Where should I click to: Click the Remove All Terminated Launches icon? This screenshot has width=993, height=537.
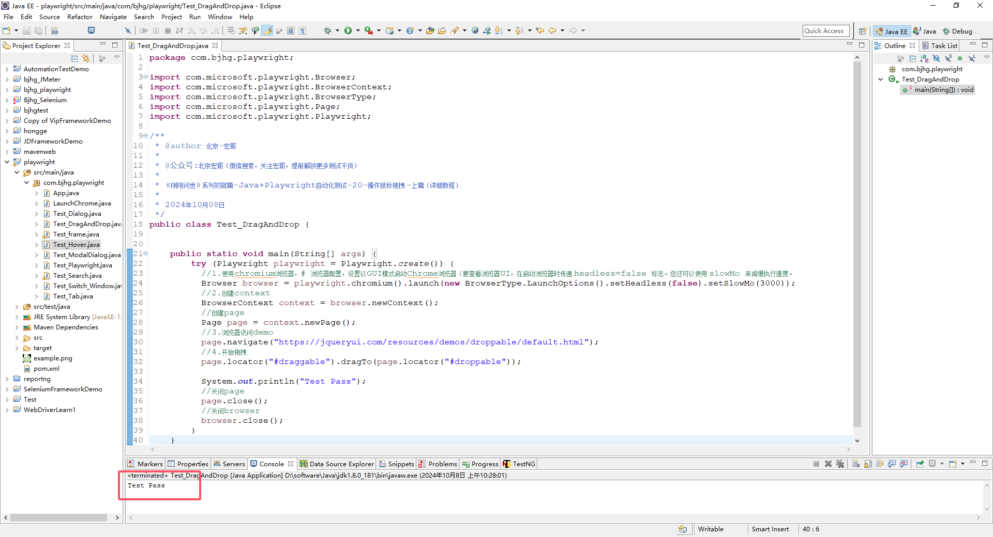(x=840, y=464)
